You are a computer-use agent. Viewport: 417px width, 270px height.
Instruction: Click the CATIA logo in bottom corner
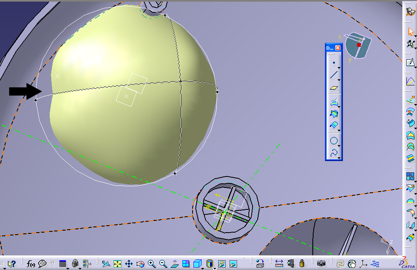point(407,263)
